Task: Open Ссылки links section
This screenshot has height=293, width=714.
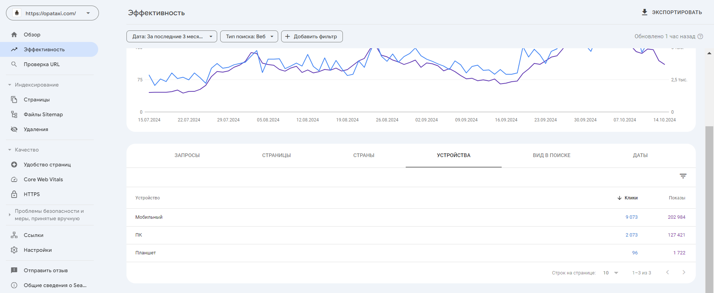Action: pyautogui.click(x=33, y=235)
